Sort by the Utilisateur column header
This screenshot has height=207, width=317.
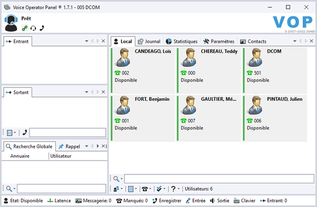[x=61, y=156]
